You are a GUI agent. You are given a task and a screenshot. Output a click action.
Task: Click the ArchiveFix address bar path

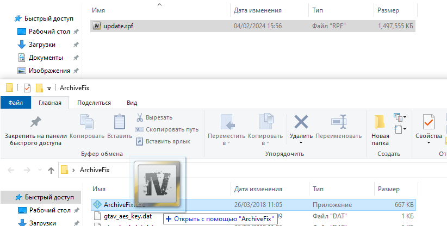tap(95, 170)
